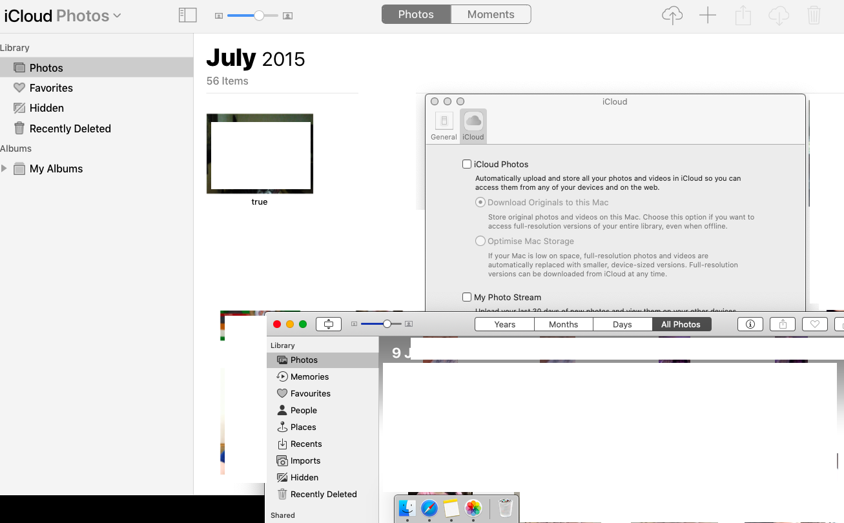Select the photo thumbnail labeled true
844x523 pixels.
260,154
